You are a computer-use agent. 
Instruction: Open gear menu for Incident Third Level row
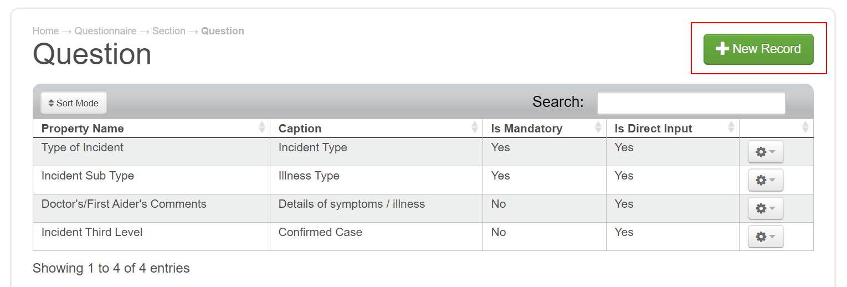click(x=766, y=237)
